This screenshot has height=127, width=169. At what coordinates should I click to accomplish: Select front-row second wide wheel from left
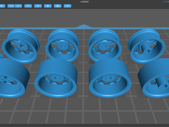pos(56,78)
